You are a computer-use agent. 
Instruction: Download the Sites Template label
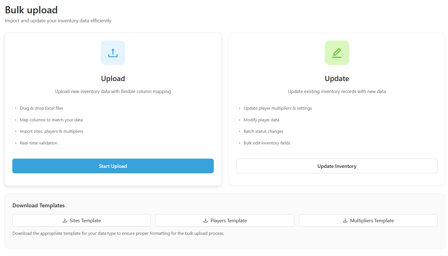coord(85,221)
